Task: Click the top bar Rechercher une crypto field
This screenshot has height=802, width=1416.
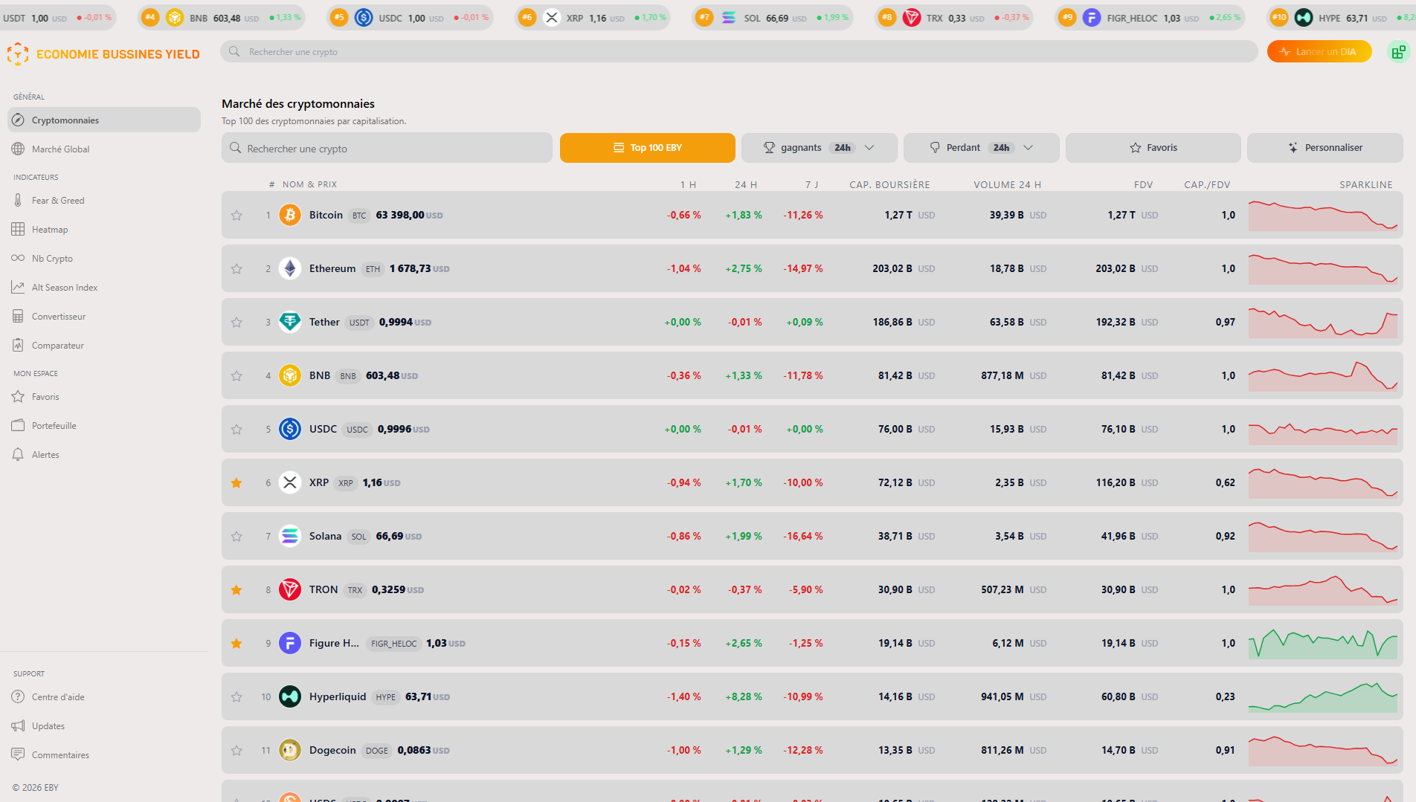Action: 738,51
